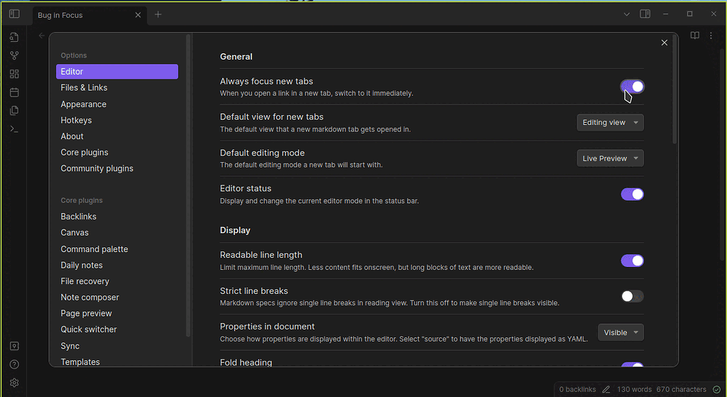Toggle the left sidebar icon
Screen dimensions: 727x397
pos(14,14)
